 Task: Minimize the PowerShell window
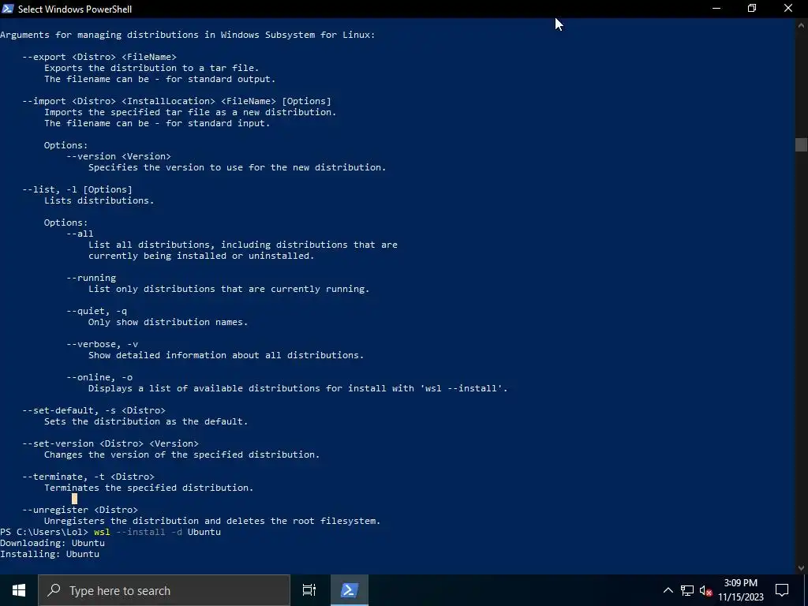tap(716, 9)
